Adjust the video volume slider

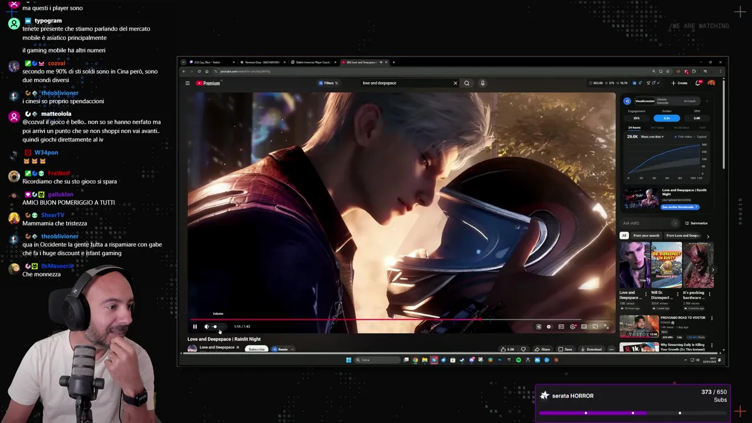[218, 327]
